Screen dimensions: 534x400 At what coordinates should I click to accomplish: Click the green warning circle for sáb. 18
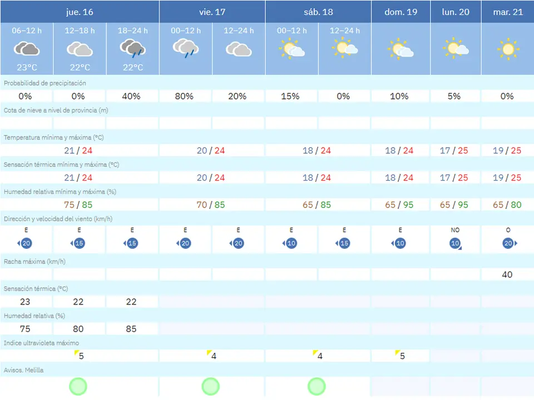click(317, 387)
